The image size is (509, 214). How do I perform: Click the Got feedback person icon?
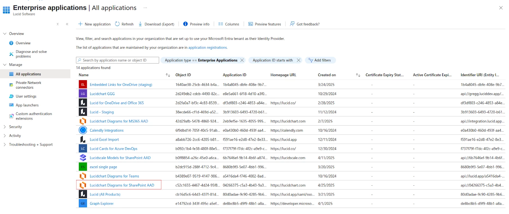292,24
